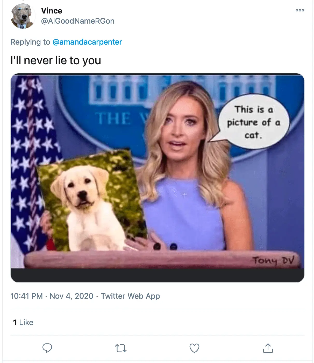Image resolution: width=314 pixels, height=363 pixels.
Task: Click the reply speech bubble icon
Action: 47,348
